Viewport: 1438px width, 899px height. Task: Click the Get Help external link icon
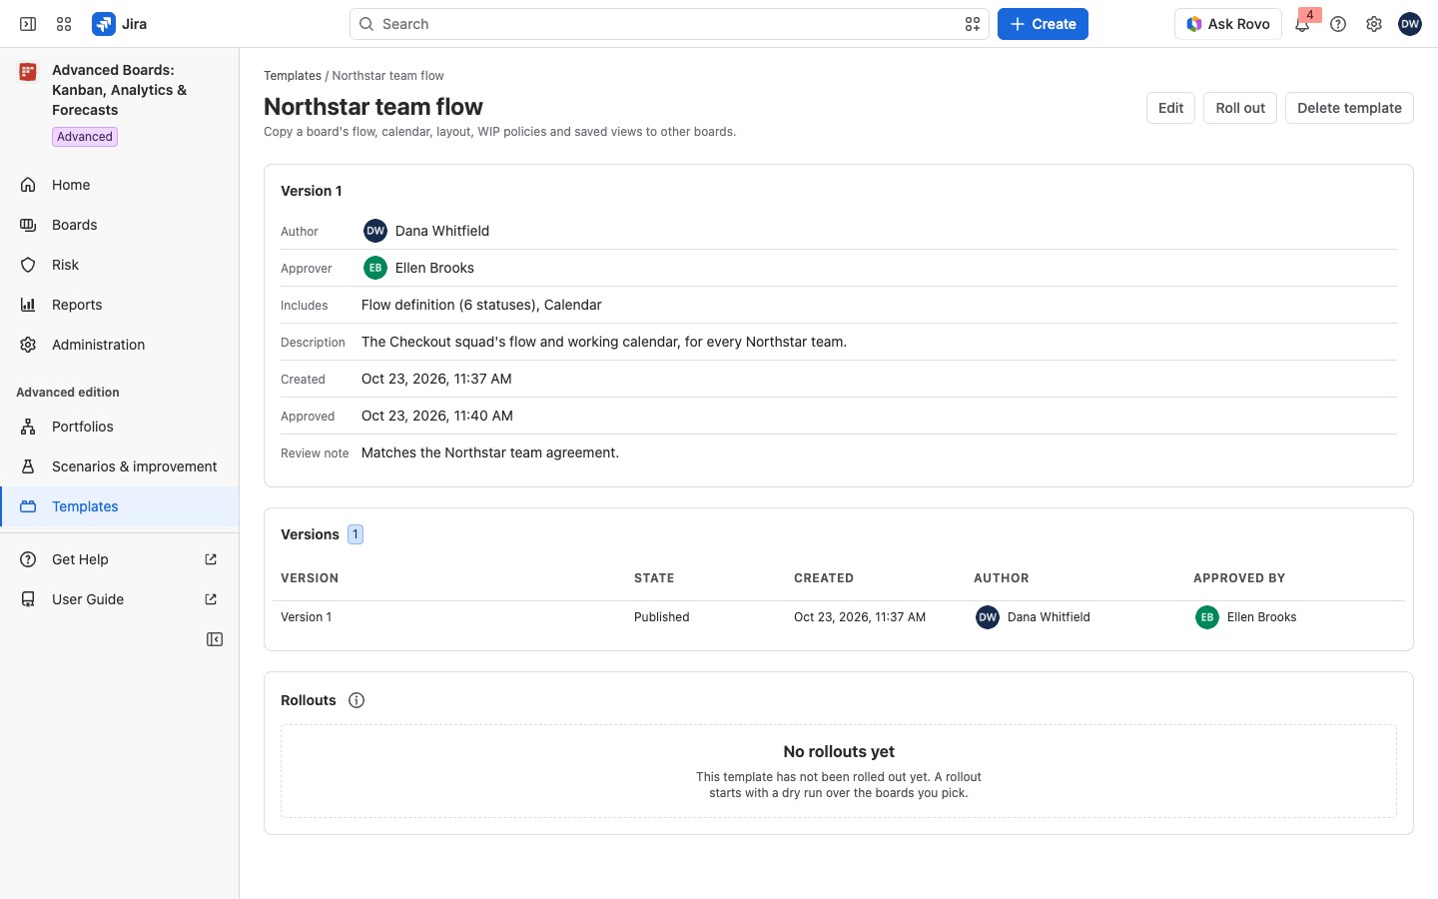click(x=211, y=559)
